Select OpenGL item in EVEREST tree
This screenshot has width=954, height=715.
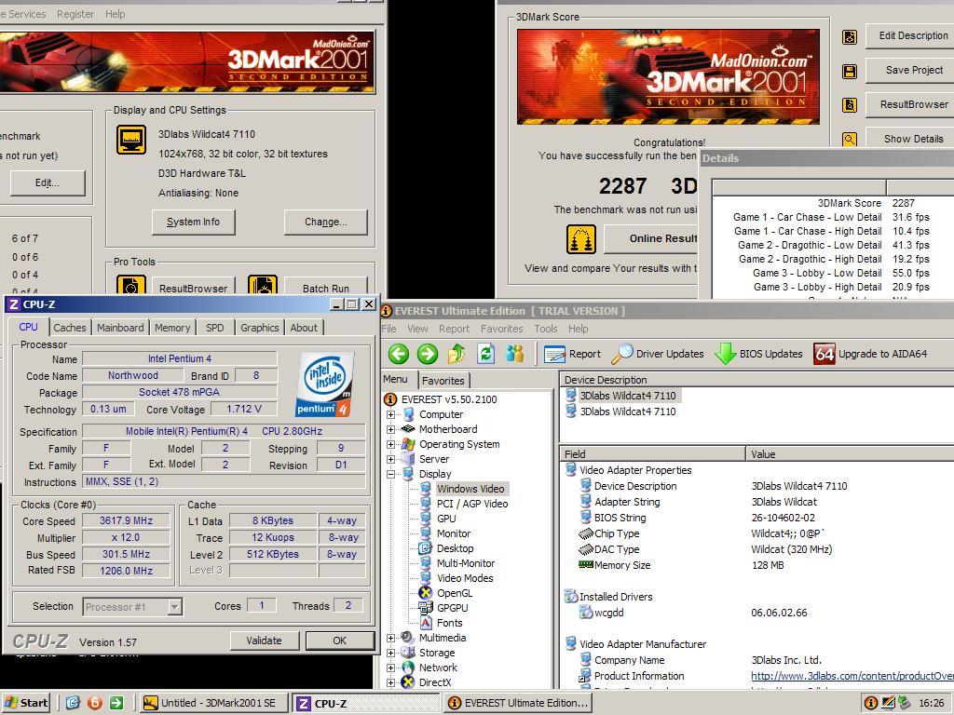(455, 593)
